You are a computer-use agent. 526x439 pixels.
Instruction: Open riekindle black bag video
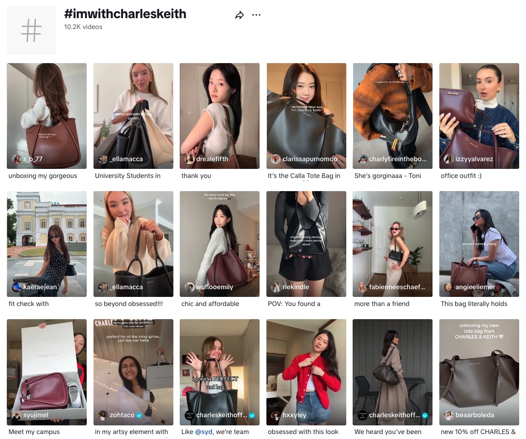coord(306,244)
